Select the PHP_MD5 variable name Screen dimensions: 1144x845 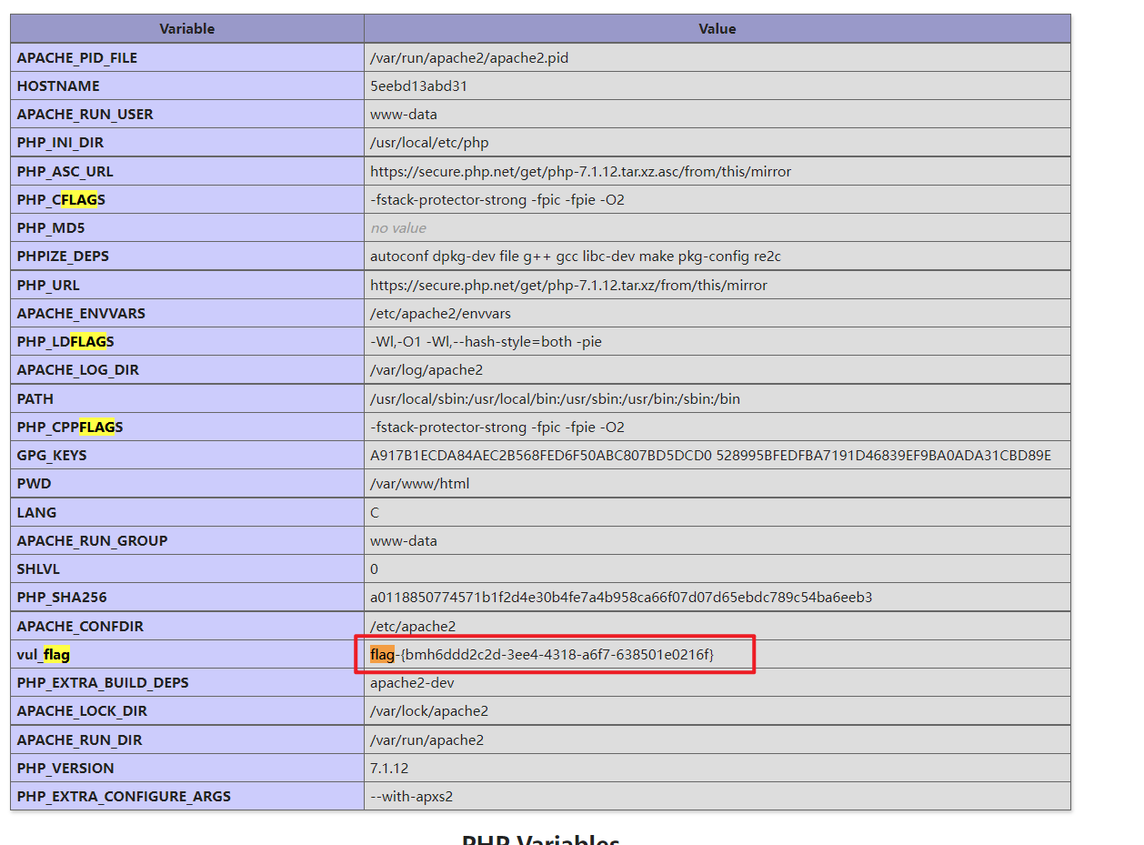[x=50, y=227]
